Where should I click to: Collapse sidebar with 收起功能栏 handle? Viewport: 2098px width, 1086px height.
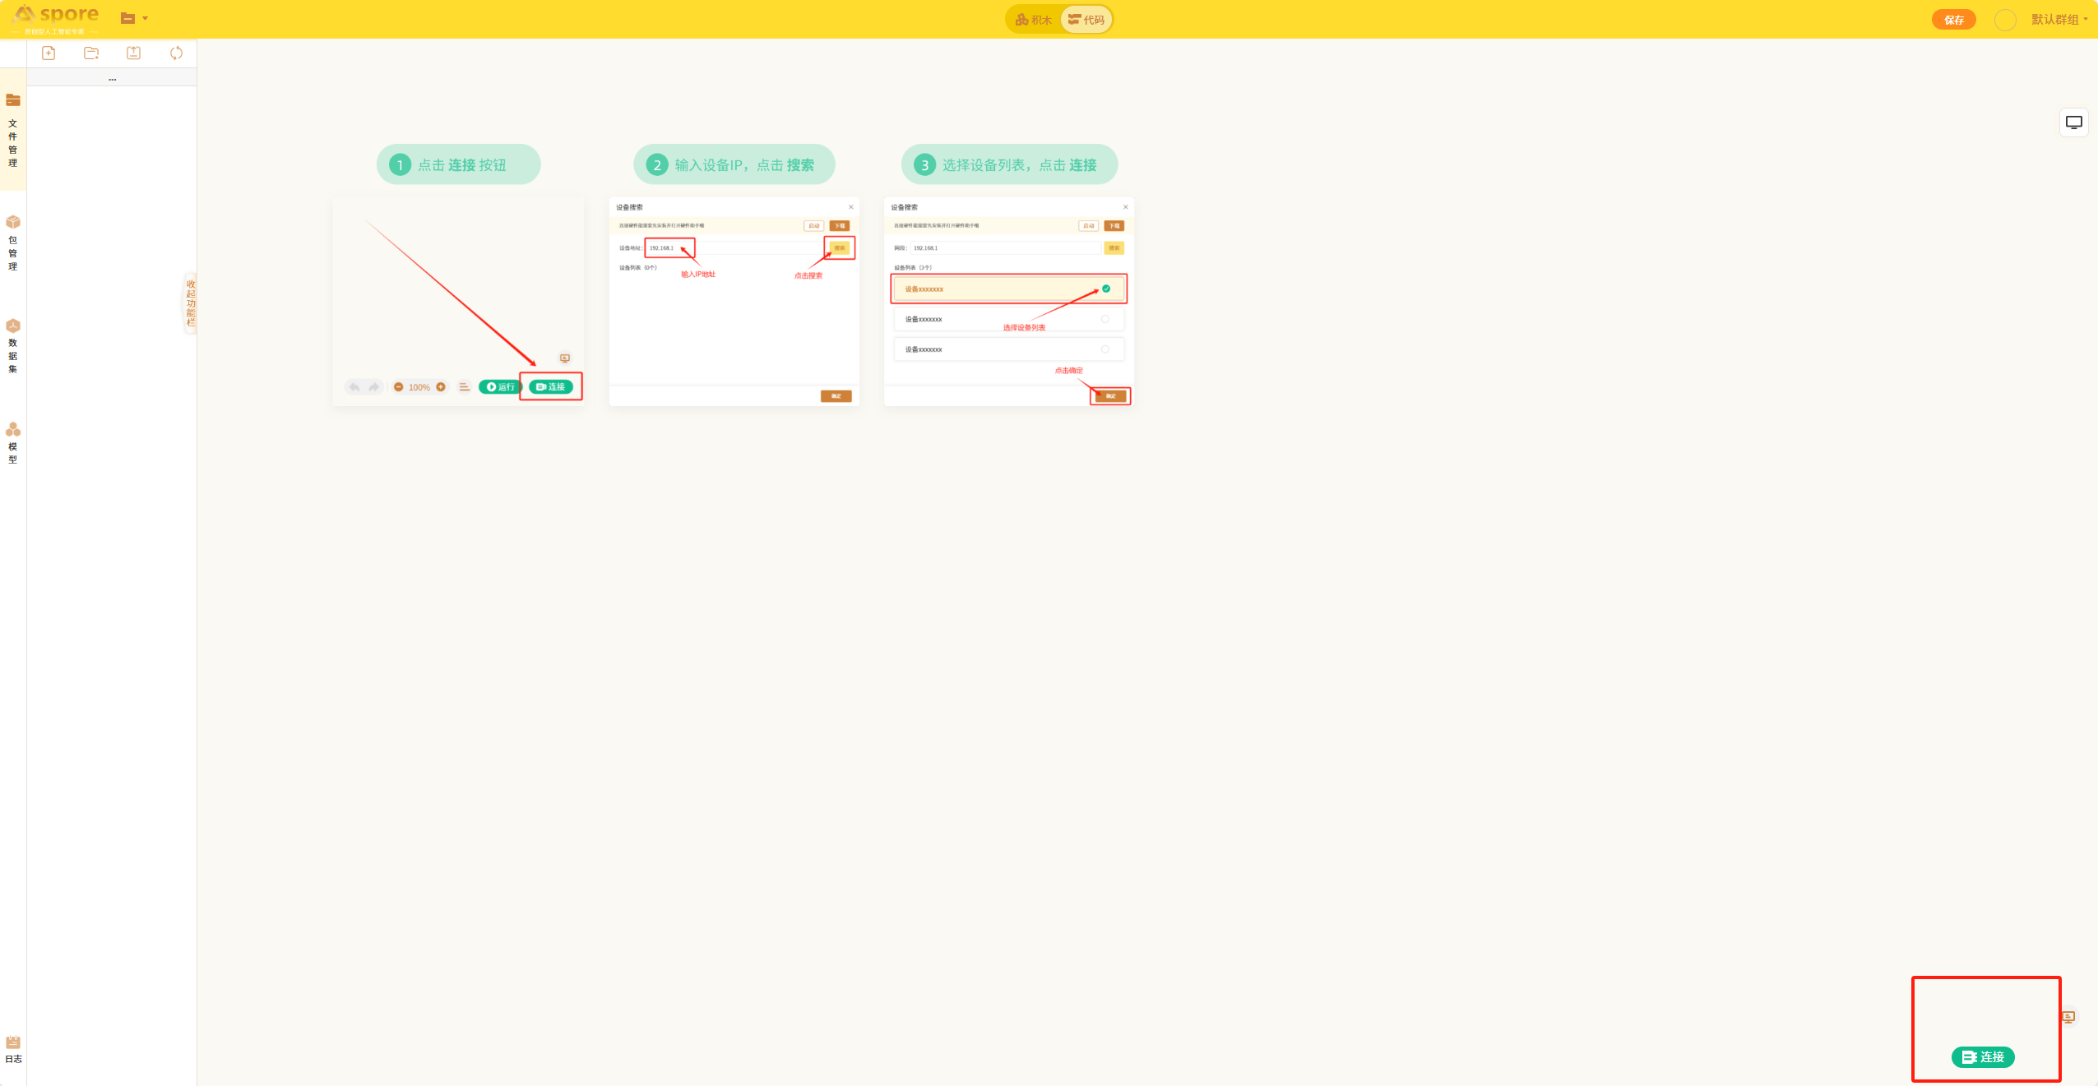tap(190, 303)
